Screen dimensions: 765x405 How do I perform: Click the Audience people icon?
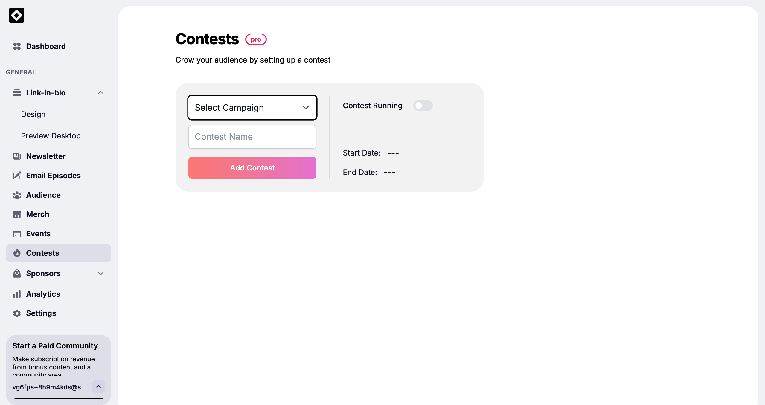17,195
